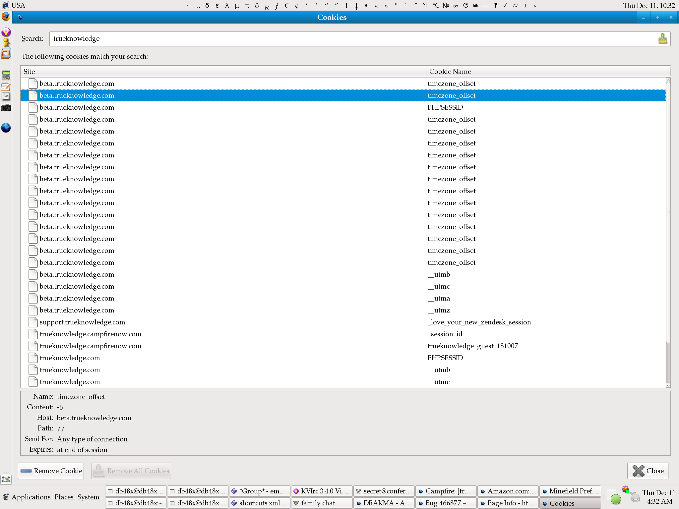Open the System menu
The width and height of the screenshot is (679, 509).
(88, 497)
